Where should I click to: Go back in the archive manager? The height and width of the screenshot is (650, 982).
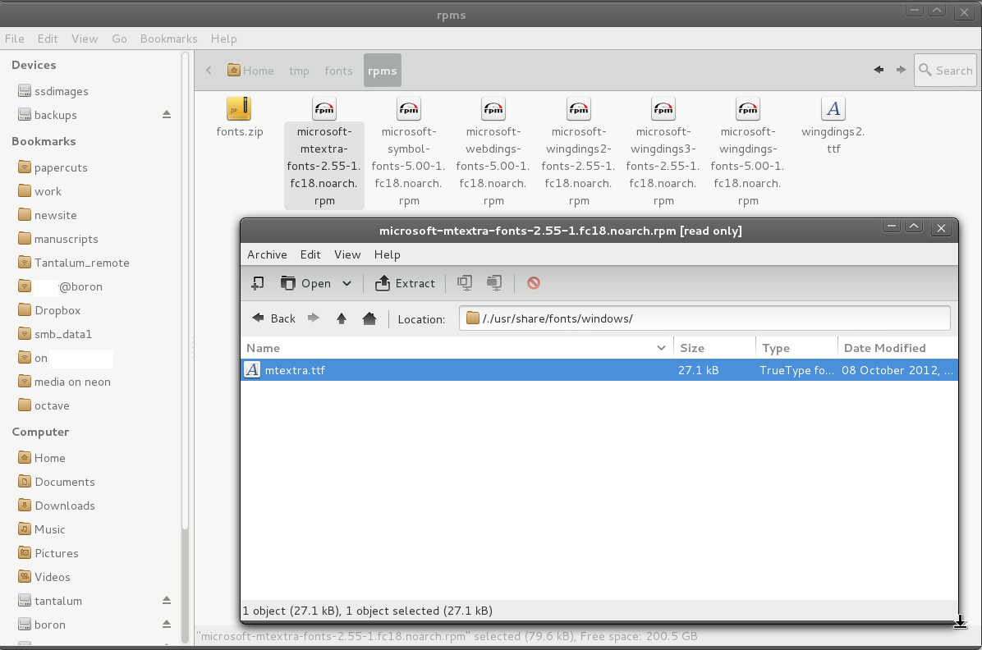pos(273,318)
